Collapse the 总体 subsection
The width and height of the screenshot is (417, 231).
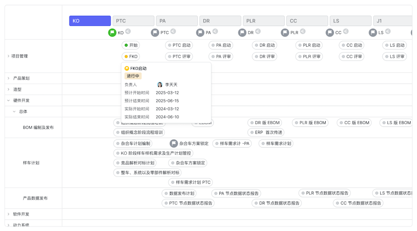[14, 112]
